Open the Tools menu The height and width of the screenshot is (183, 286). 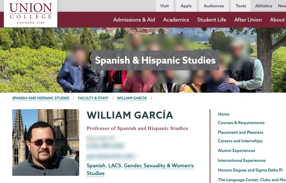pos(241,6)
